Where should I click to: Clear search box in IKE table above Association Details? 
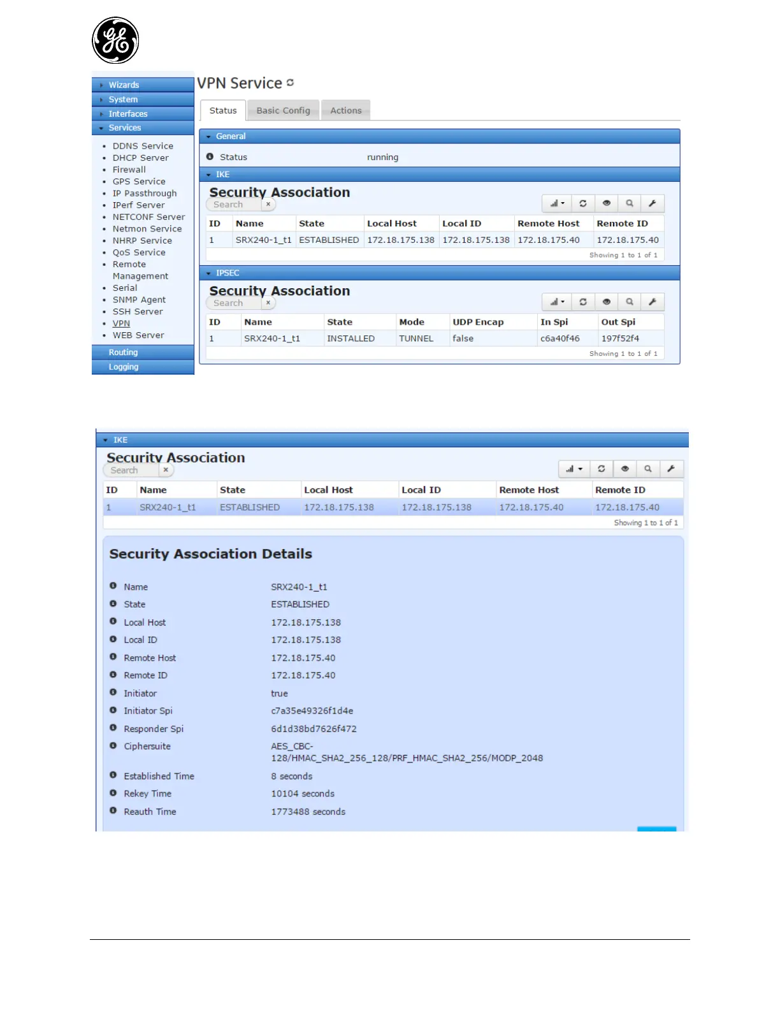coord(166,470)
